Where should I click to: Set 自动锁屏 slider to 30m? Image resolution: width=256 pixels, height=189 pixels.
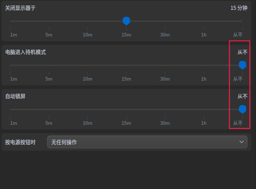coord(165,109)
